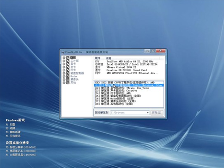Viewport: 224px width, 168px height.
Task: Select step [07] 摄像头驱动包 (全部)
Action: pos(129,101)
